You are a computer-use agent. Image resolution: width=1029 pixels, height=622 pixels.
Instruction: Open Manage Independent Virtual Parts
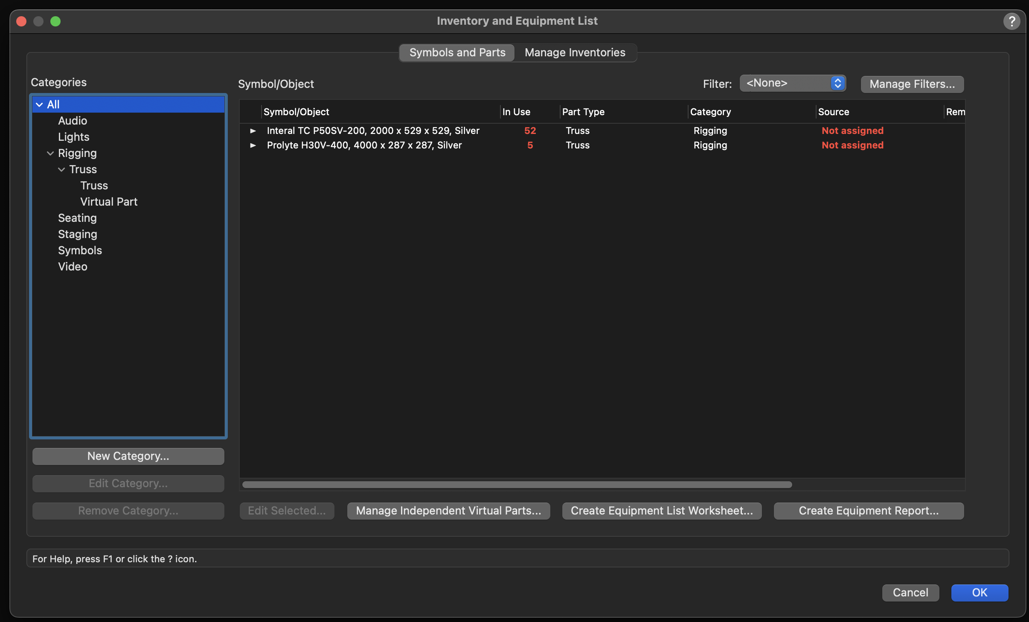(448, 511)
